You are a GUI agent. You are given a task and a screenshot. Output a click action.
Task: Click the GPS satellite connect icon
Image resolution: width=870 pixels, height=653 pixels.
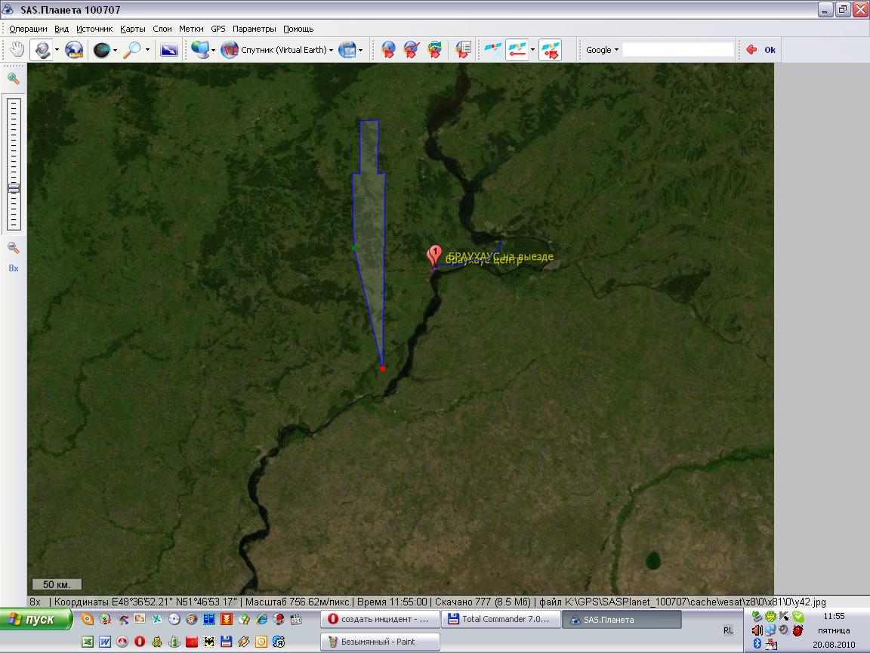(x=492, y=50)
